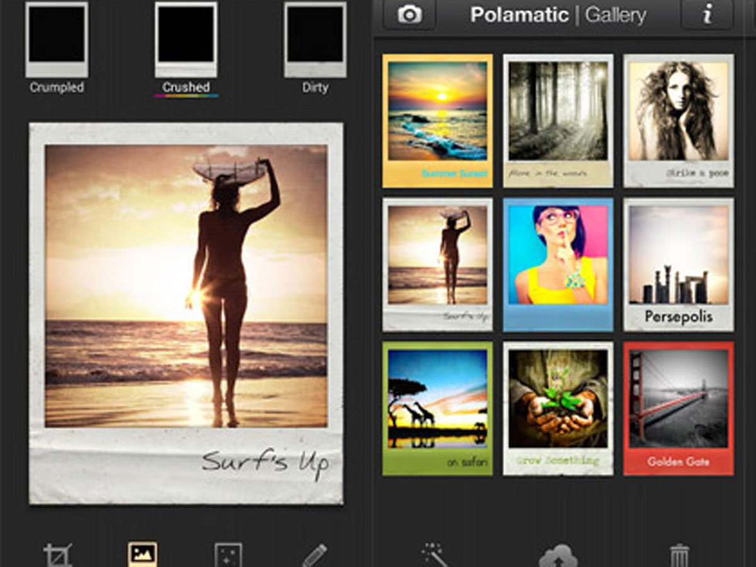Open the On safari photo

437,408
